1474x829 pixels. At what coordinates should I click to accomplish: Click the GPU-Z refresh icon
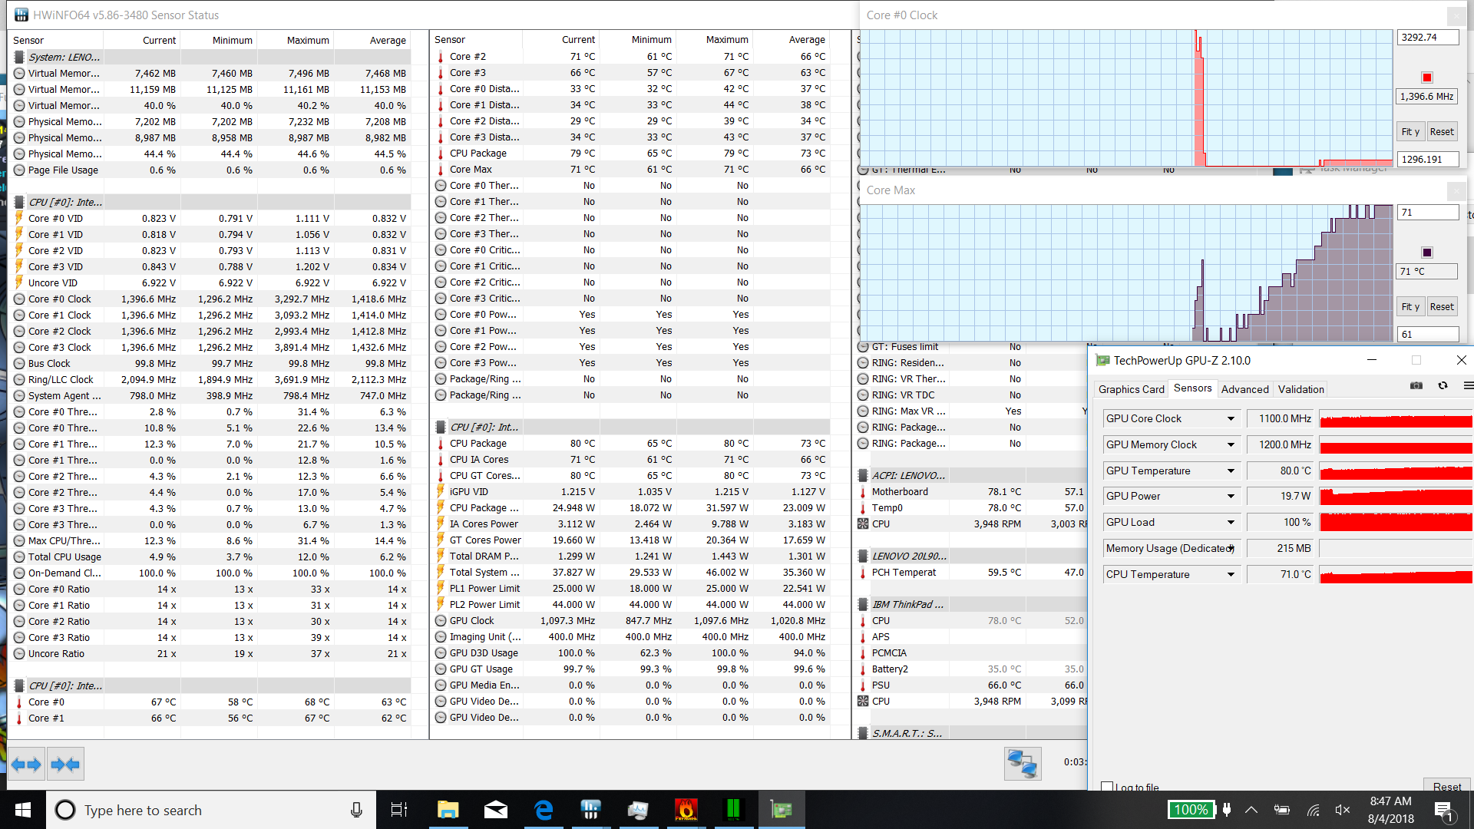(1443, 386)
